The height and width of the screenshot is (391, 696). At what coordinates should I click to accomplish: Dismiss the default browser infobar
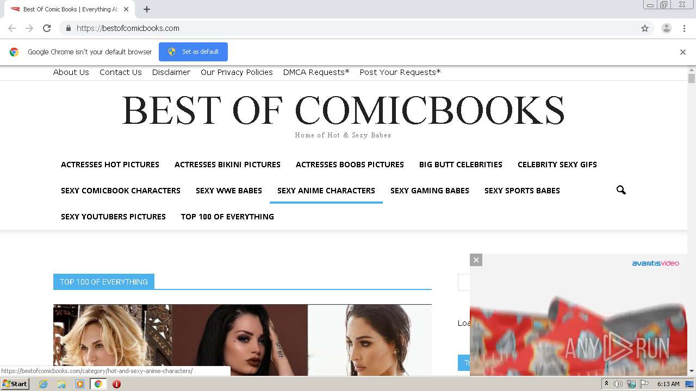pyautogui.click(x=683, y=52)
